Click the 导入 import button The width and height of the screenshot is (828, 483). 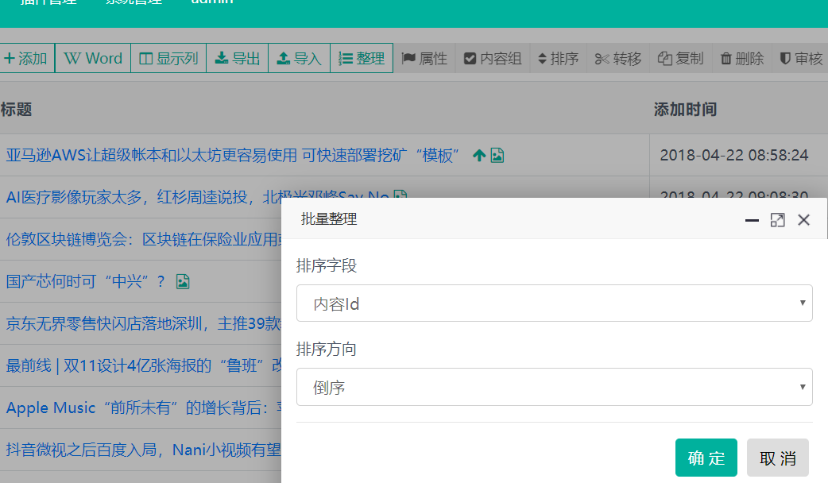coord(299,58)
